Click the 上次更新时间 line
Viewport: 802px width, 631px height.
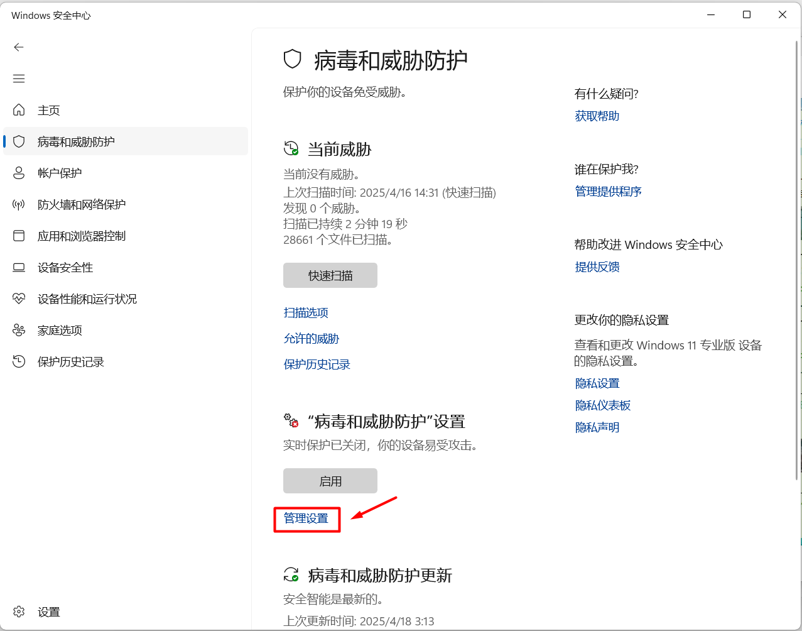(x=359, y=621)
